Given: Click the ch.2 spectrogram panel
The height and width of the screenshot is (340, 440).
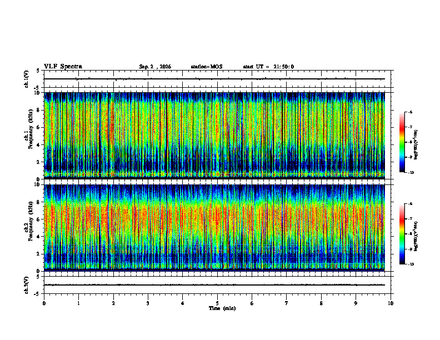Looking at the screenshot, I should point(214,228).
